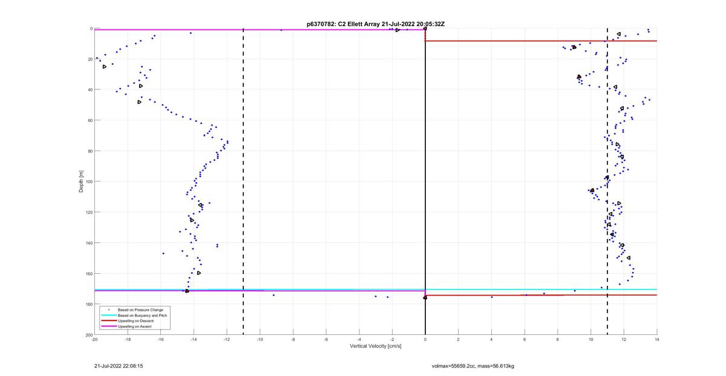
Task: Click legend entry 'Upwelling on Ascent'
Action: click(136, 326)
